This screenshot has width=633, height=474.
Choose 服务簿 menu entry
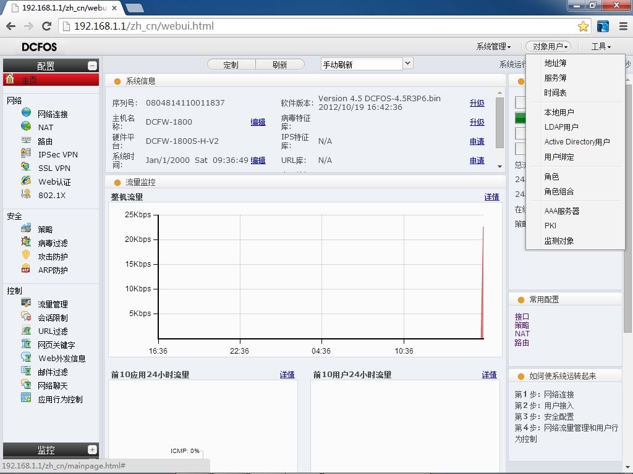click(555, 78)
